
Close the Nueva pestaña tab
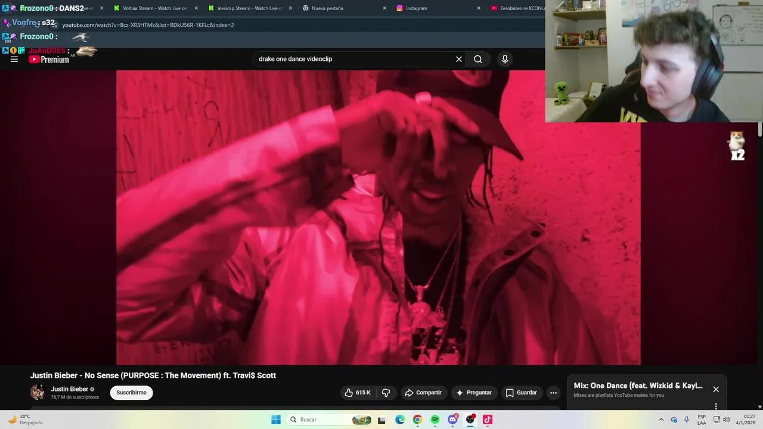[x=384, y=8]
